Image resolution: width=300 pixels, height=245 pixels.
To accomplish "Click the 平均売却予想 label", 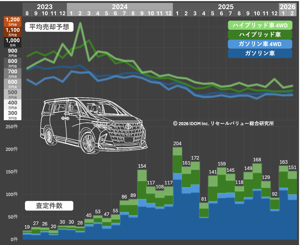I will (49, 27).
